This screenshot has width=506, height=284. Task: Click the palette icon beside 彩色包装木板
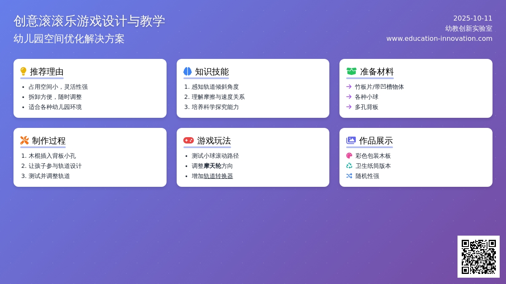[x=349, y=156]
